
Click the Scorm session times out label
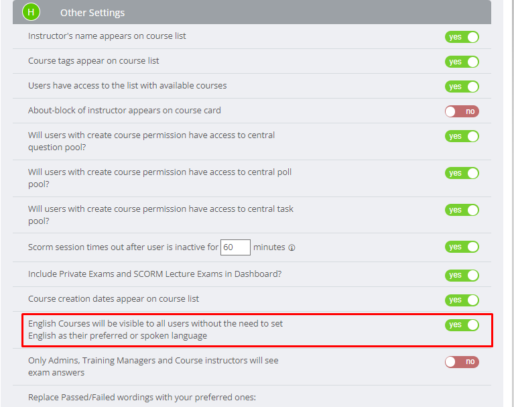point(123,247)
